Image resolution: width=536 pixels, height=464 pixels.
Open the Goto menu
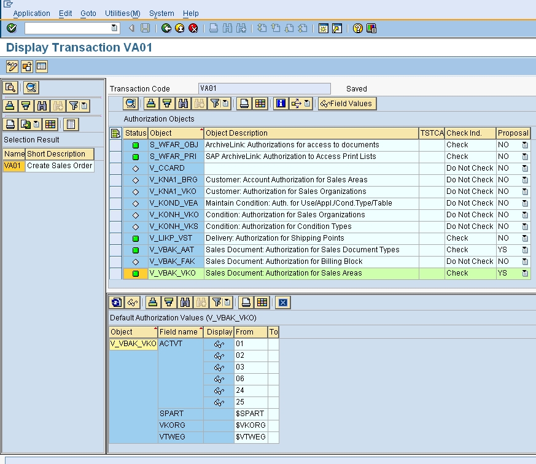tap(88, 13)
